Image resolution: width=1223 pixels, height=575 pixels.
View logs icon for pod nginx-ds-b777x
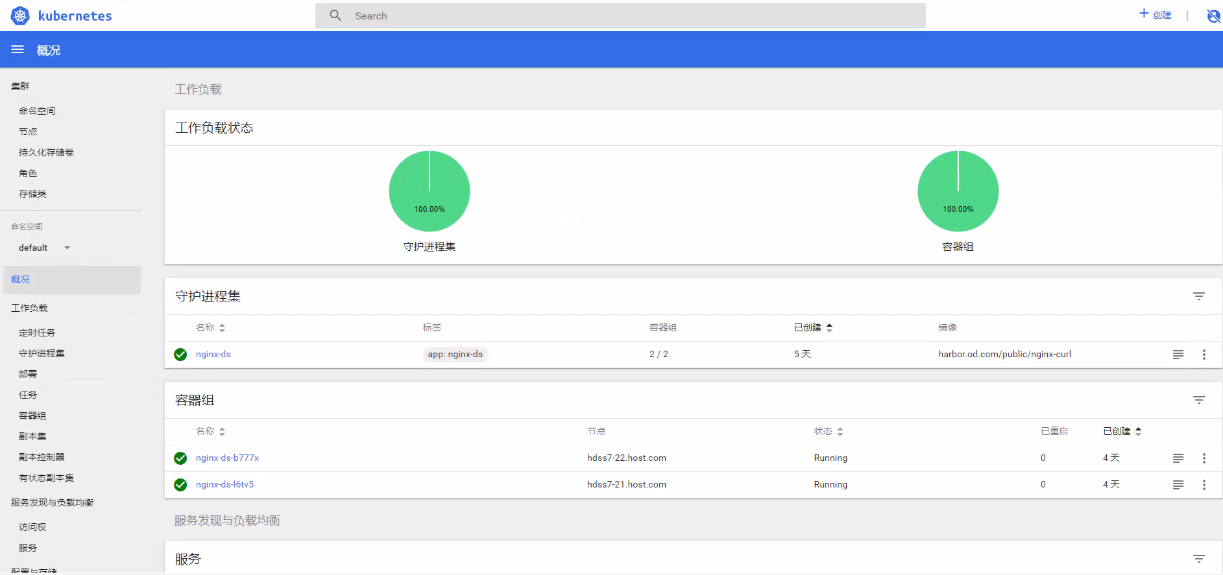tap(1178, 458)
